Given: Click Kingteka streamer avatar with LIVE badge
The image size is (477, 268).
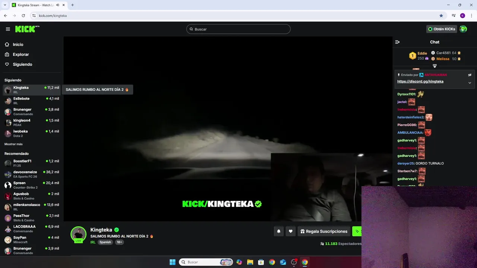Looking at the screenshot, I should click(79, 234).
